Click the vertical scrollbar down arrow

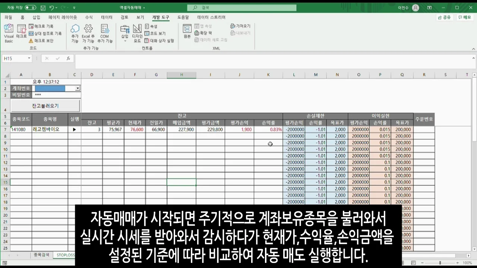pos(474,248)
